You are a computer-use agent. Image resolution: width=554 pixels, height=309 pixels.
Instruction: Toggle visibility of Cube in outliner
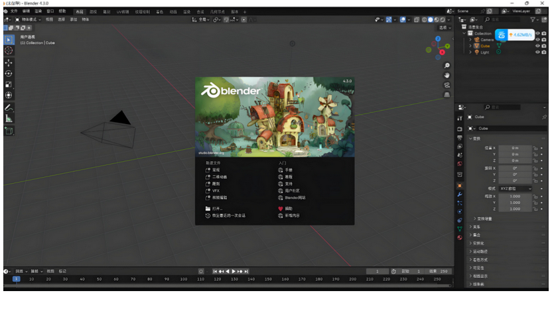[538, 46]
